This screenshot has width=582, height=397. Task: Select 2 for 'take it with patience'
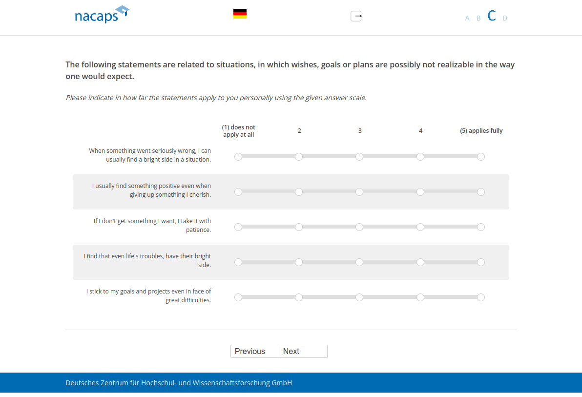pyautogui.click(x=299, y=227)
